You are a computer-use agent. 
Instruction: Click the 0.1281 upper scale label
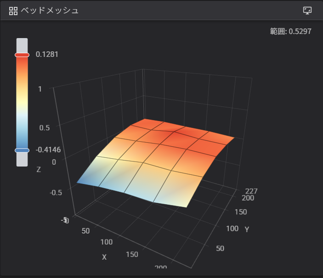[47, 55]
